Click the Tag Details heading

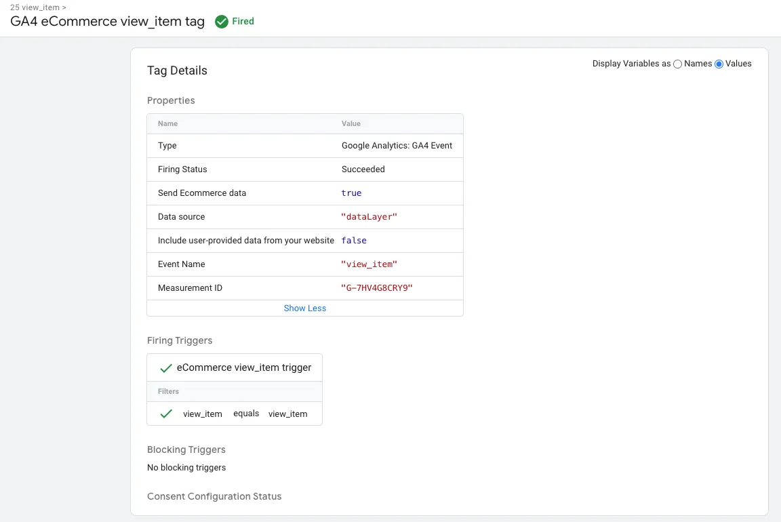tap(178, 71)
